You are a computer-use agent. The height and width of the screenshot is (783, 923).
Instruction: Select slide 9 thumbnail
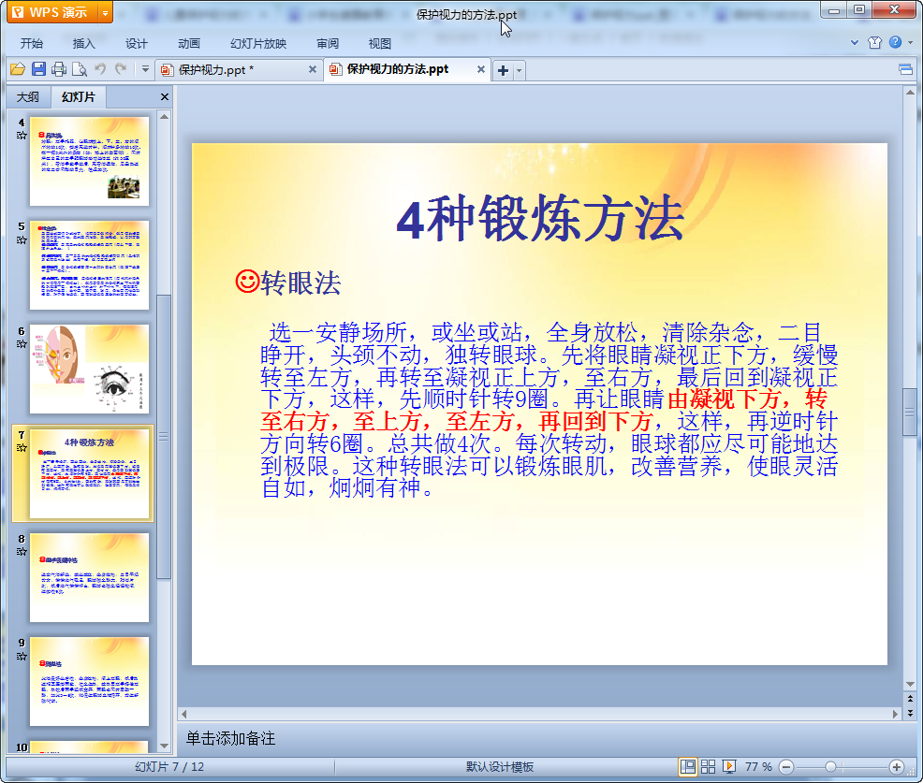click(90, 682)
